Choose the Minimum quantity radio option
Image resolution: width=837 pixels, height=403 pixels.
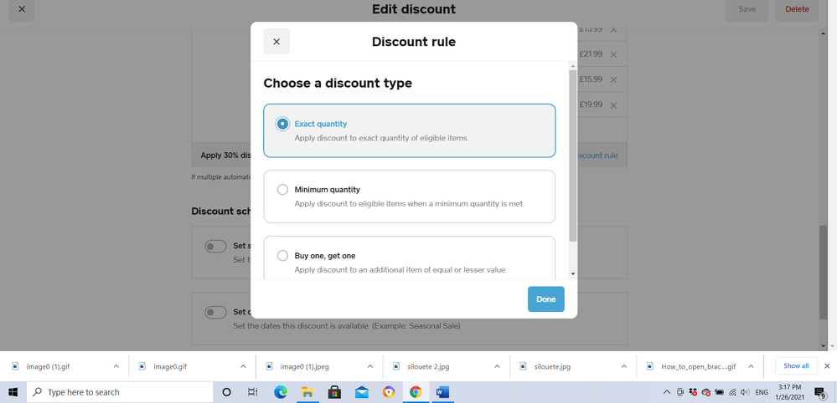283,190
